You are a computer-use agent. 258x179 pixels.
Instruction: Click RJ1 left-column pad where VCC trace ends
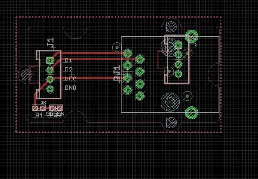pyautogui.click(x=128, y=78)
